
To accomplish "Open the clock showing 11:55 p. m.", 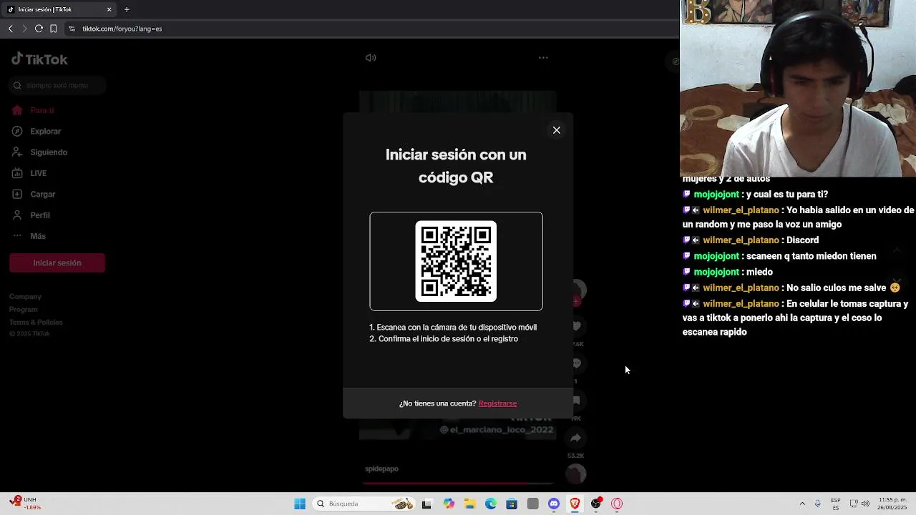I will 892,504.
